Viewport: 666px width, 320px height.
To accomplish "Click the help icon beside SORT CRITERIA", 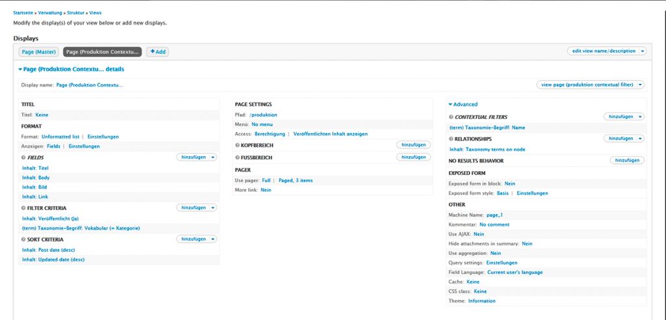I will tap(23, 239).
